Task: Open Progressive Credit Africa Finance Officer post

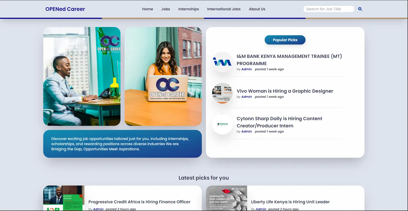Action: point(139,202)
